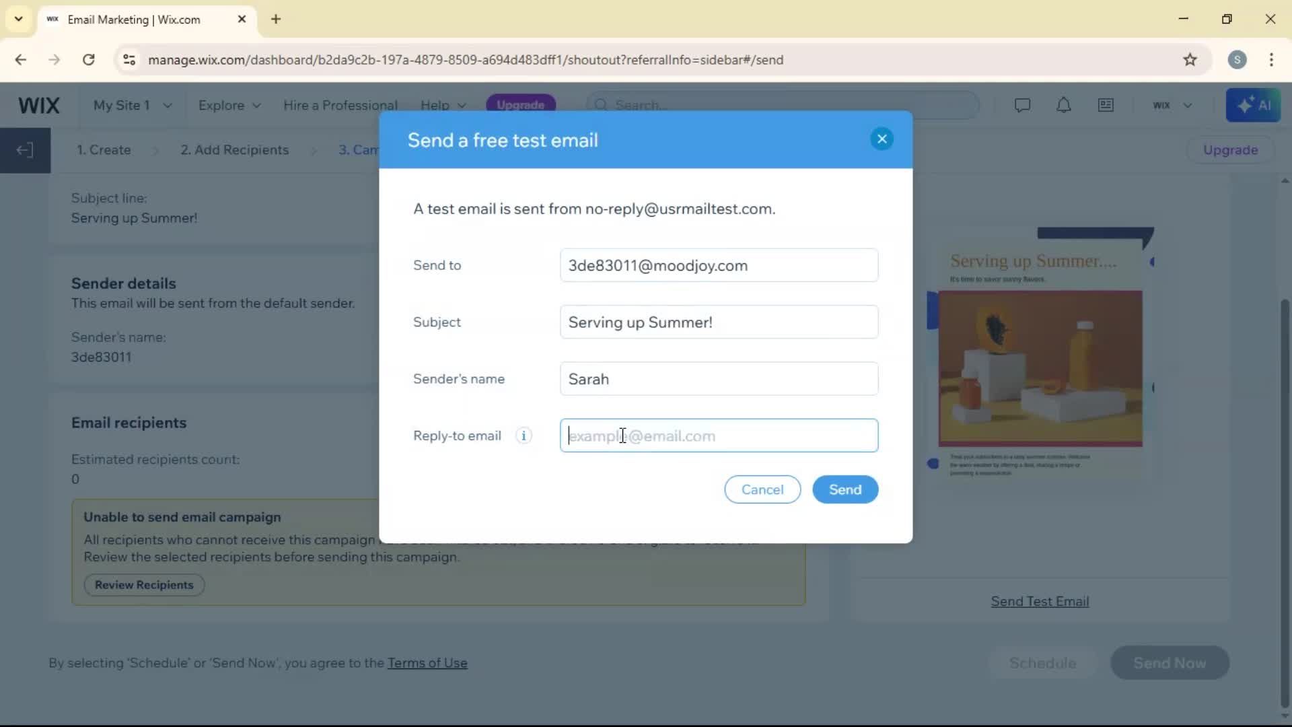Open the Chrome profile avatar
1292x727 pixels.
1237,60
